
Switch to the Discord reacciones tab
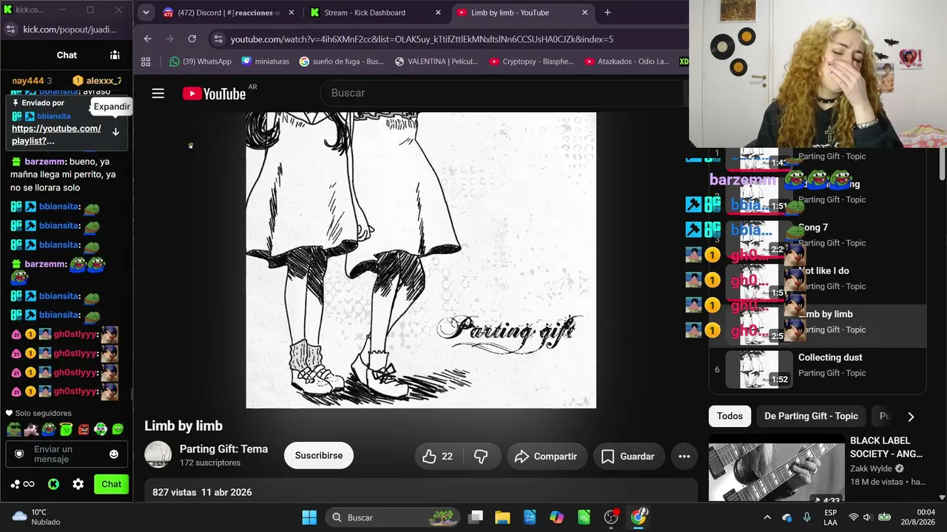tap(228, 13)
